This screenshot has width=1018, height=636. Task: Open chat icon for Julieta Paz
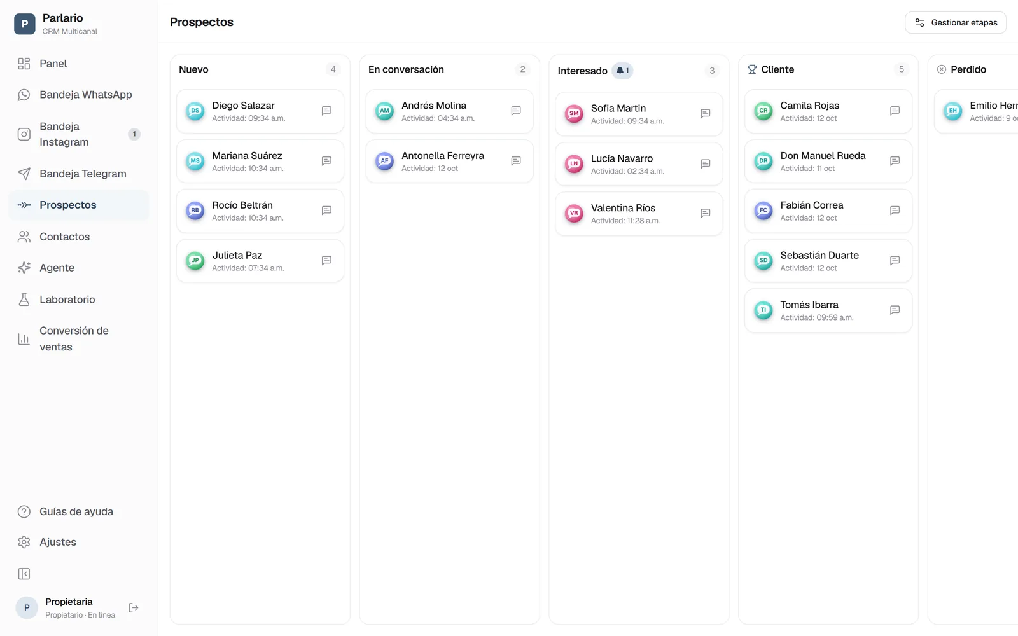[x=326, y=261]
